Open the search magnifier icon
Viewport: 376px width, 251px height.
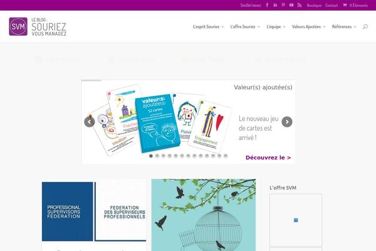pos(365,26)
